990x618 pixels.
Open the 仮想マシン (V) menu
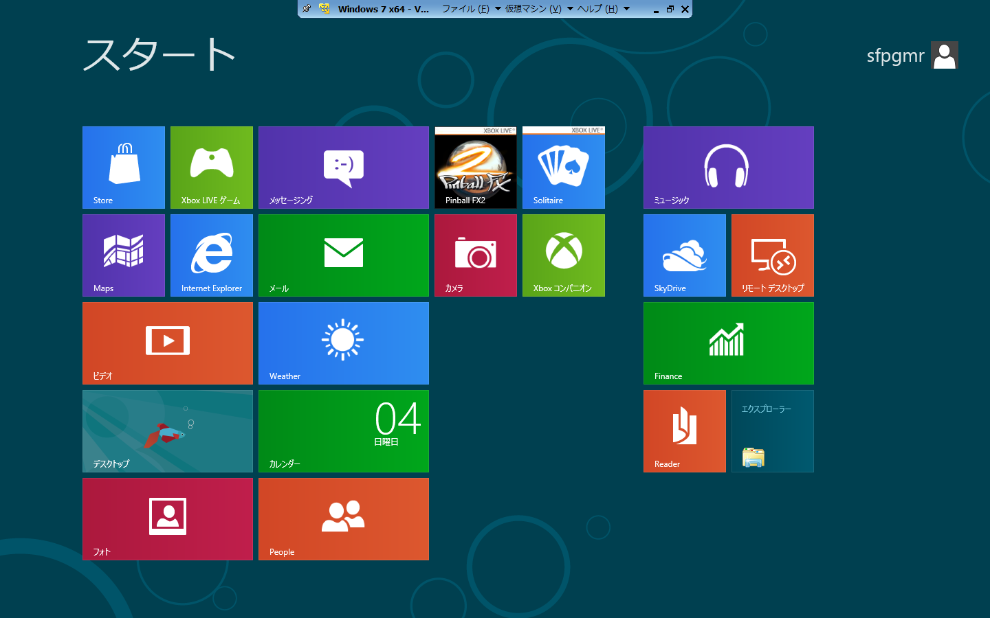pos(533,9)
